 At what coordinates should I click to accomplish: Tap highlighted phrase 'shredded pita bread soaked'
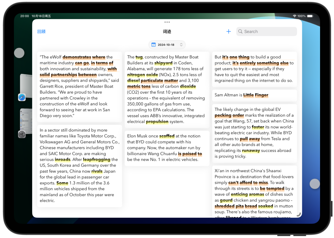pyautogui.click(x=244, y=206)
